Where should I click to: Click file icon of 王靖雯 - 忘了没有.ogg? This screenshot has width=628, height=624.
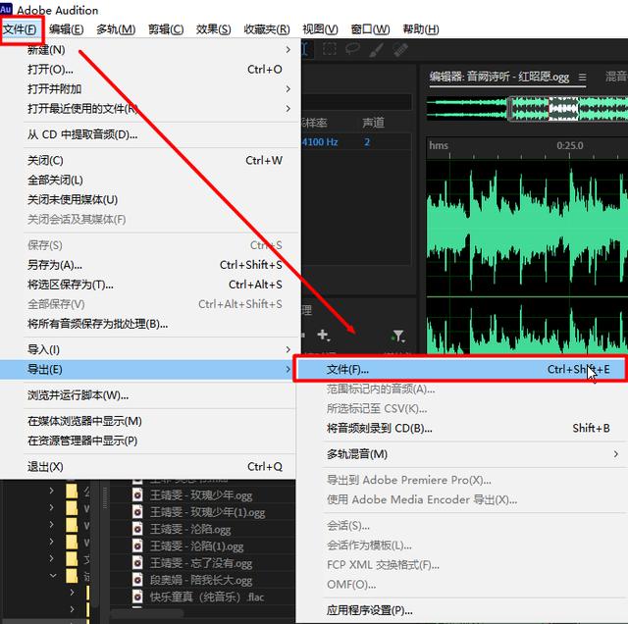(137, 563)
